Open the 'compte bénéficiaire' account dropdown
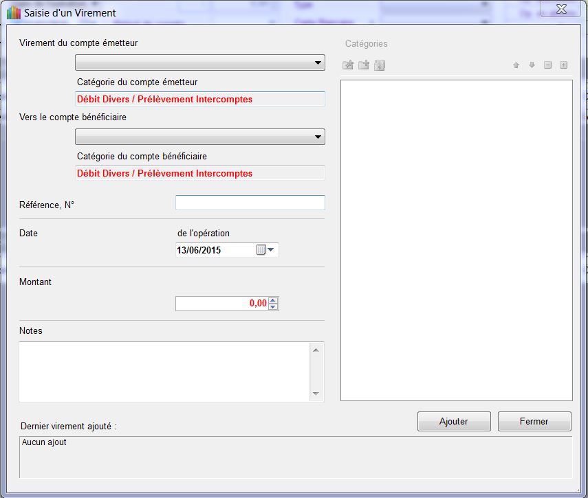 199,137
